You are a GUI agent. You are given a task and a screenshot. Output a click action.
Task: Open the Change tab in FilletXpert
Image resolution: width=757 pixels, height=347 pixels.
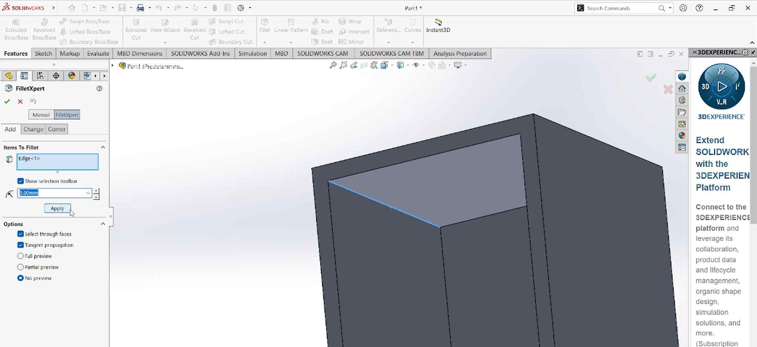33,129
